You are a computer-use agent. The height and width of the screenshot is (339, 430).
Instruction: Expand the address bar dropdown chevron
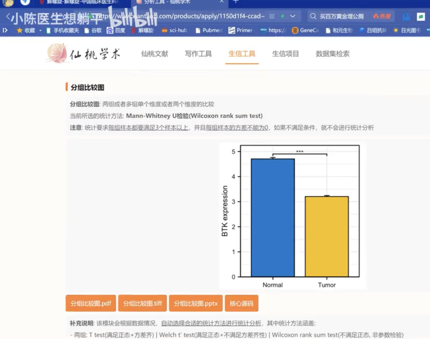pos(293,16)
